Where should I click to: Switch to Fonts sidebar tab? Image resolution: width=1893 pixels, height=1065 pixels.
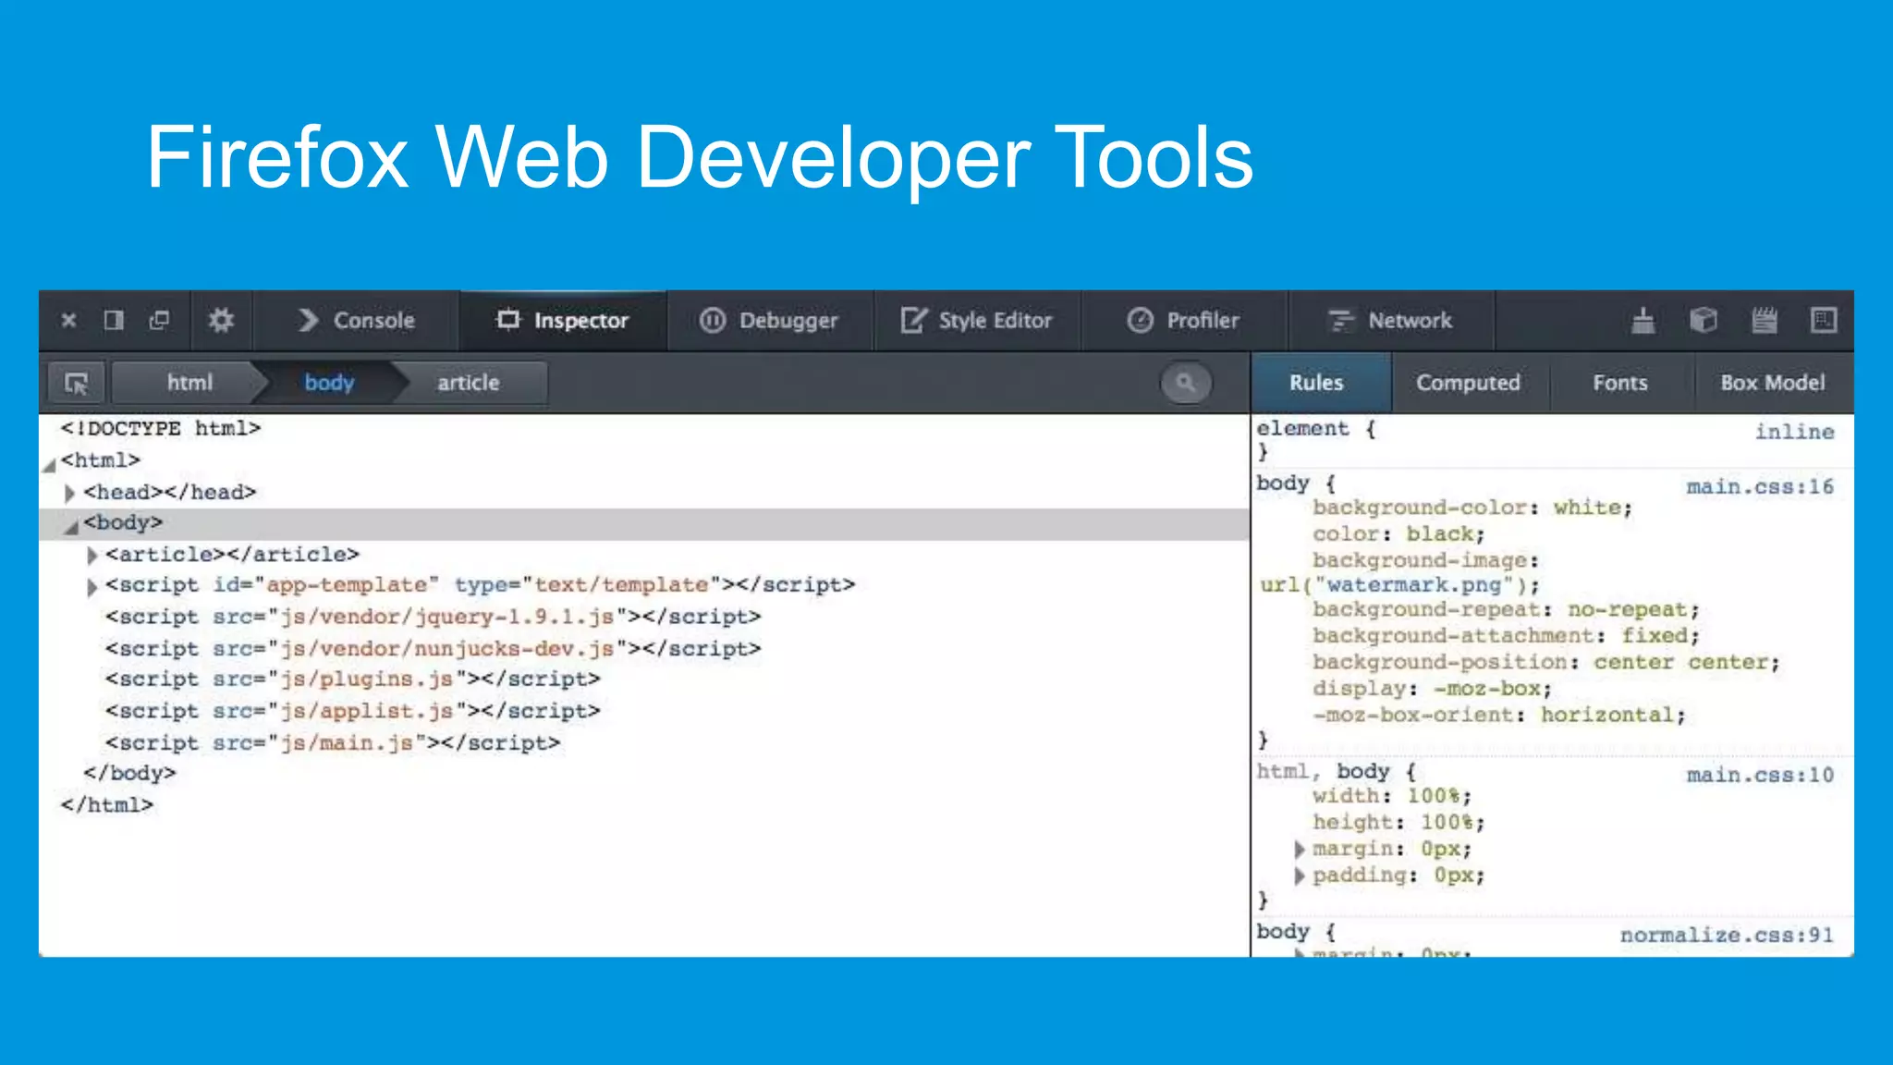click(x=1620, y=383)
